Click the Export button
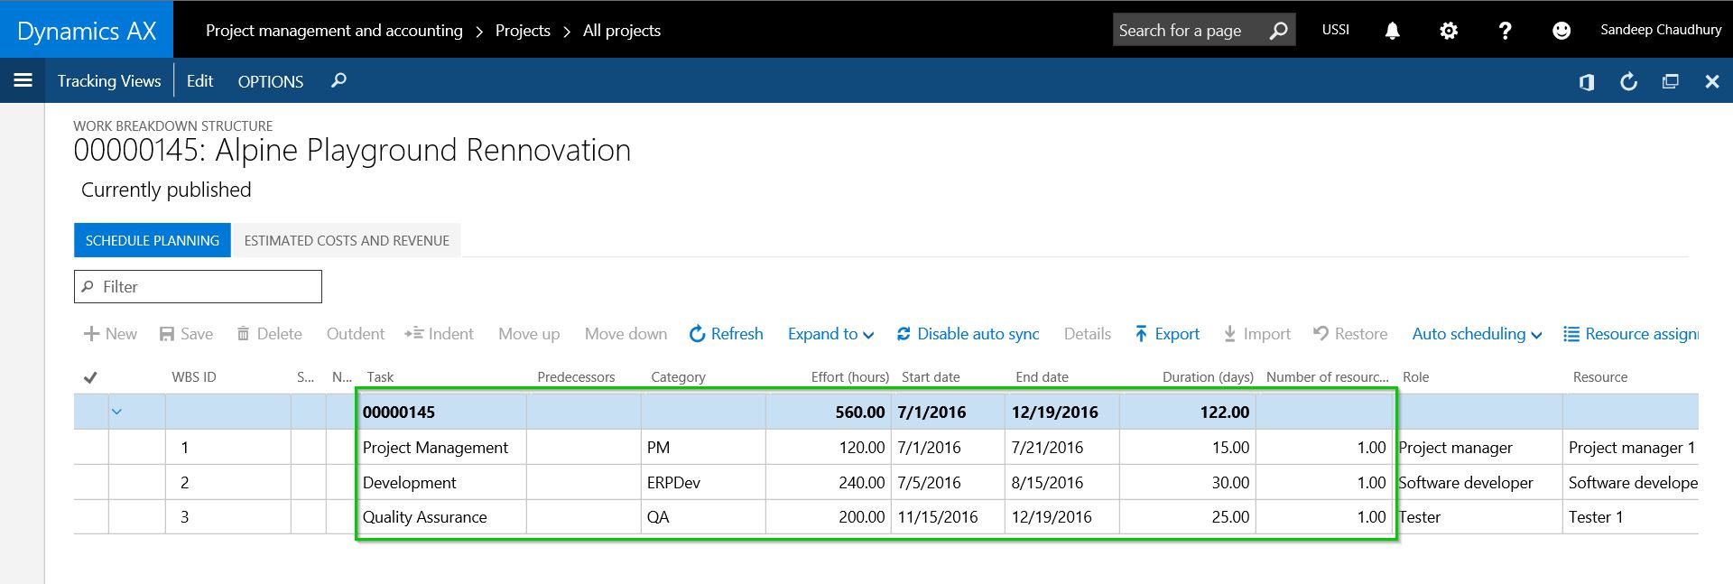The width and height of the screenshot is (1733, 584). point(1167,334)
